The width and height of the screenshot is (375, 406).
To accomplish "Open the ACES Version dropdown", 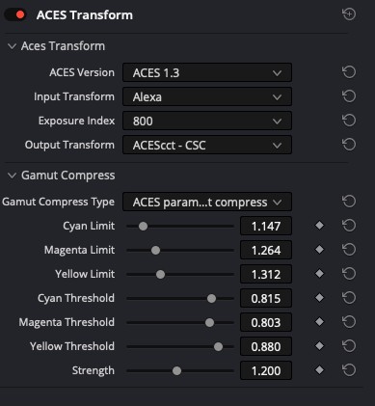I will pyautogui.click(x=207, y=72).
